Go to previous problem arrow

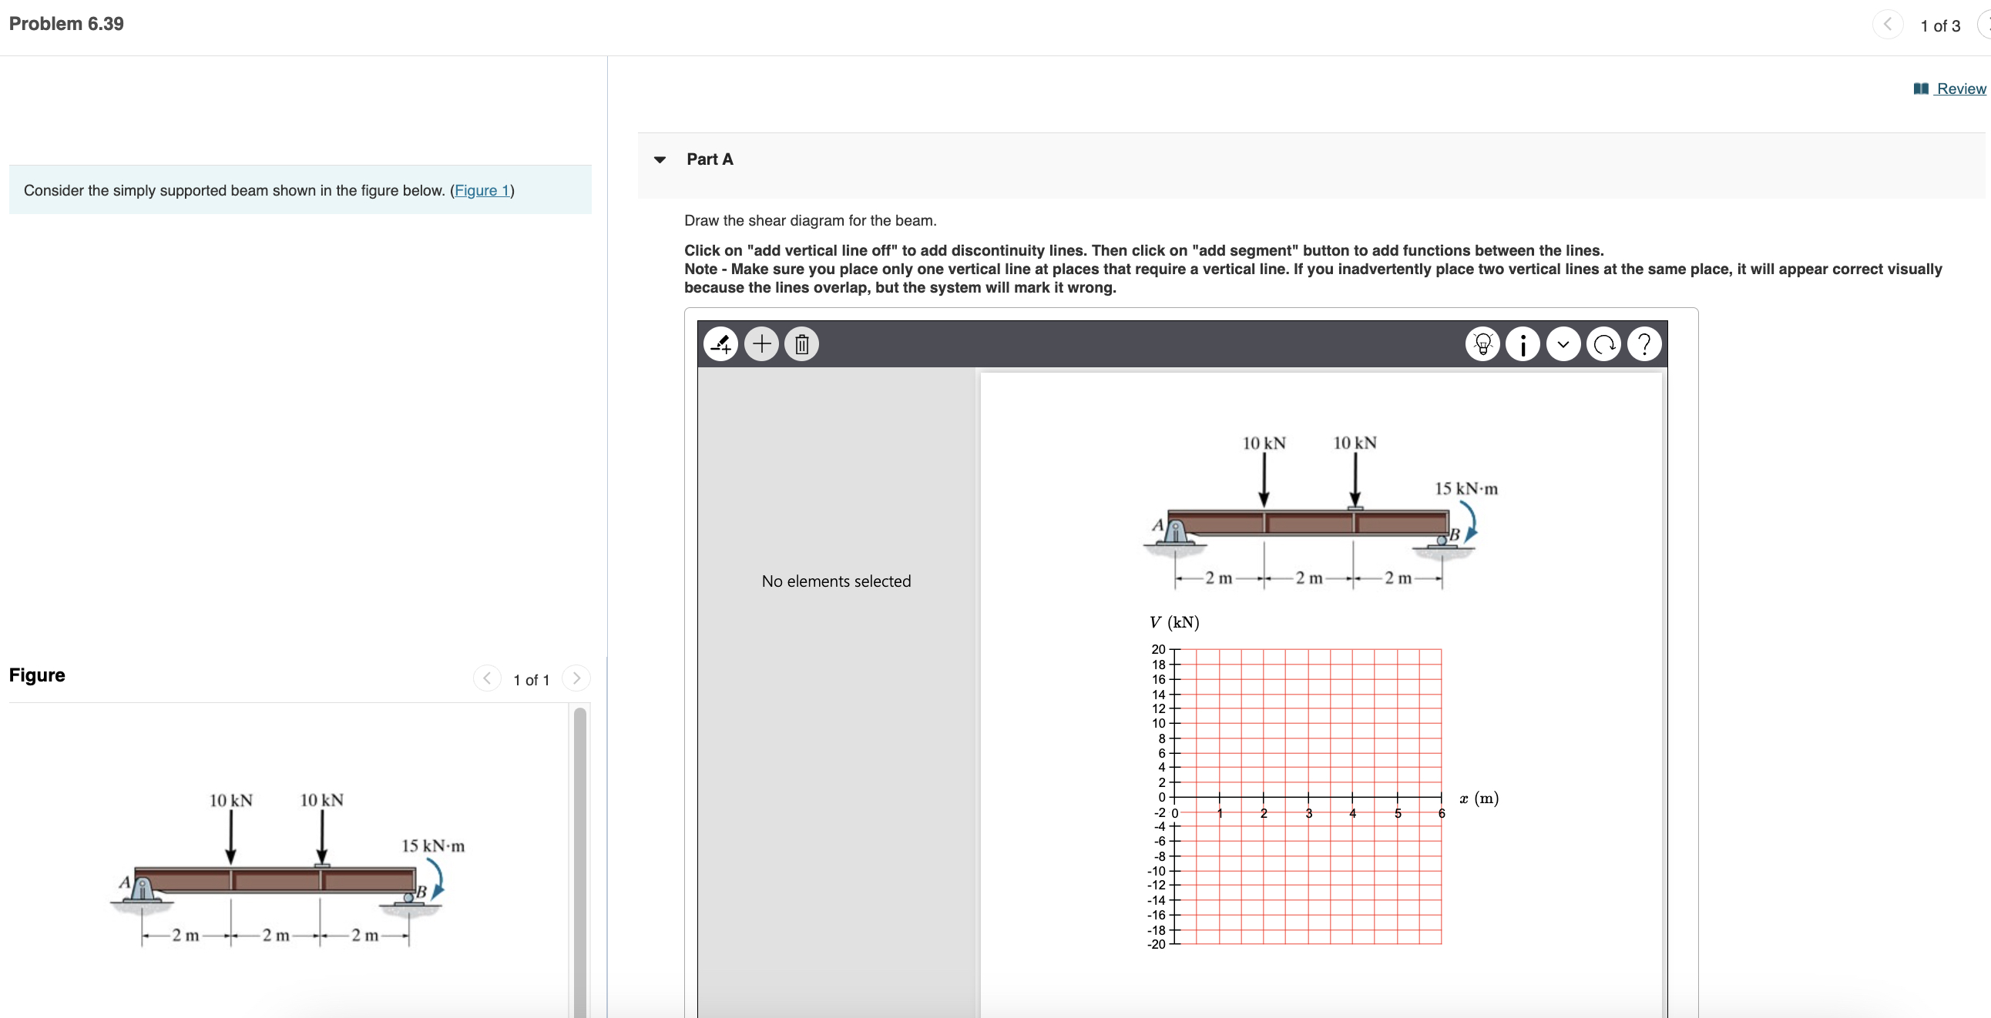1888,25
